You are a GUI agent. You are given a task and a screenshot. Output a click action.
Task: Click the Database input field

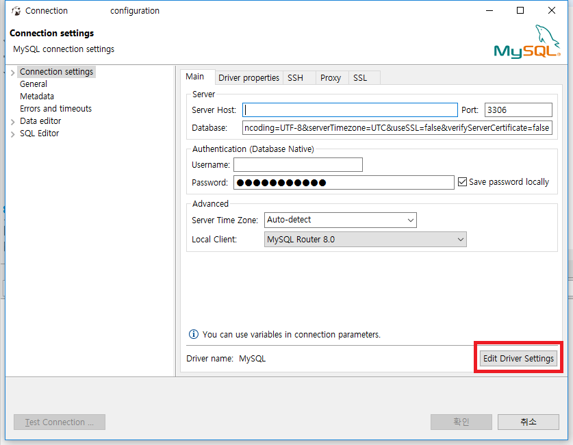pyautogui.click(x=397, y=128)
